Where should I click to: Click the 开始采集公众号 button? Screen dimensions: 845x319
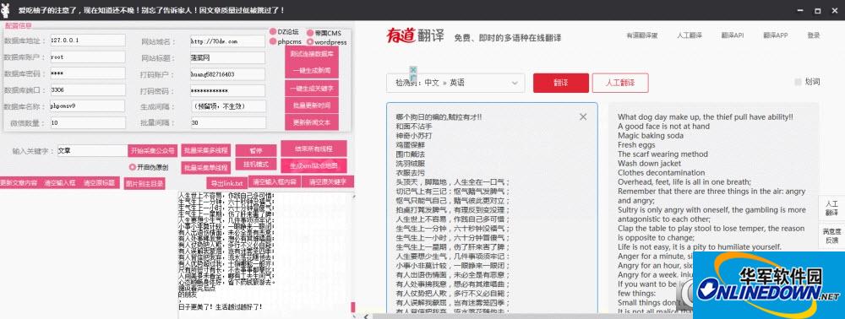[x=152, y=150]
